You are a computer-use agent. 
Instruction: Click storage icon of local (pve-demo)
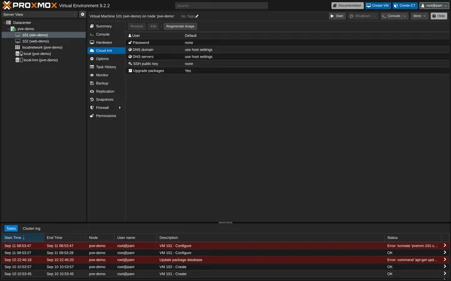pos(19,54)
